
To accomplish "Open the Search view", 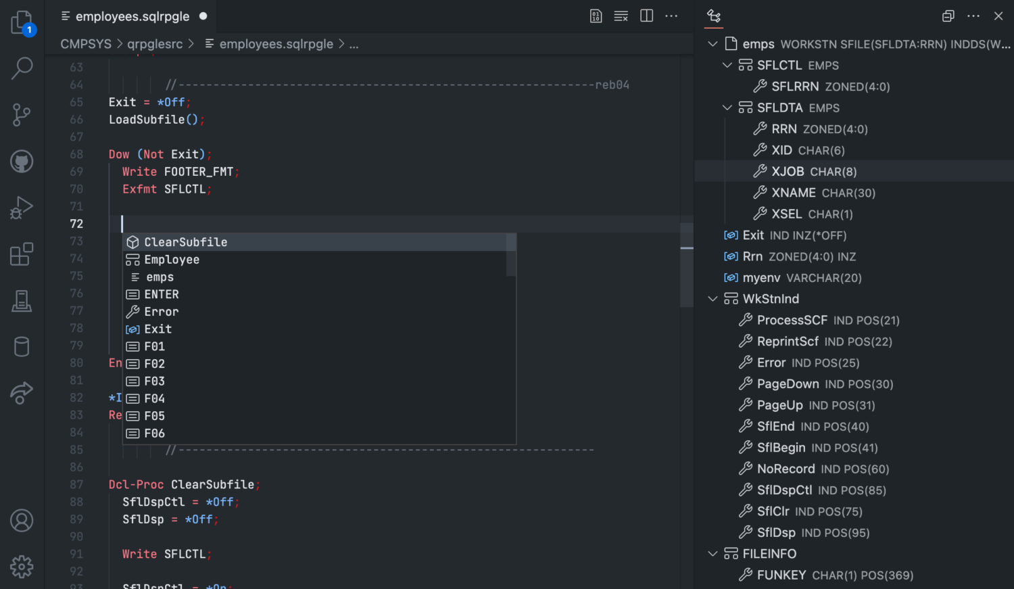I will pos(21,68).
